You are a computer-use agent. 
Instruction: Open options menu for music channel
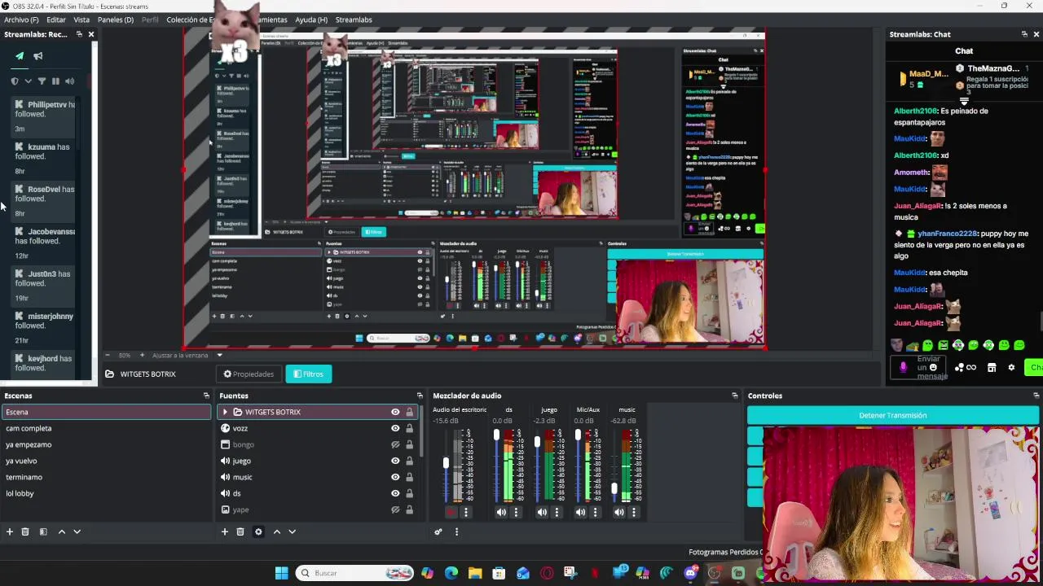tap(634, 512)
